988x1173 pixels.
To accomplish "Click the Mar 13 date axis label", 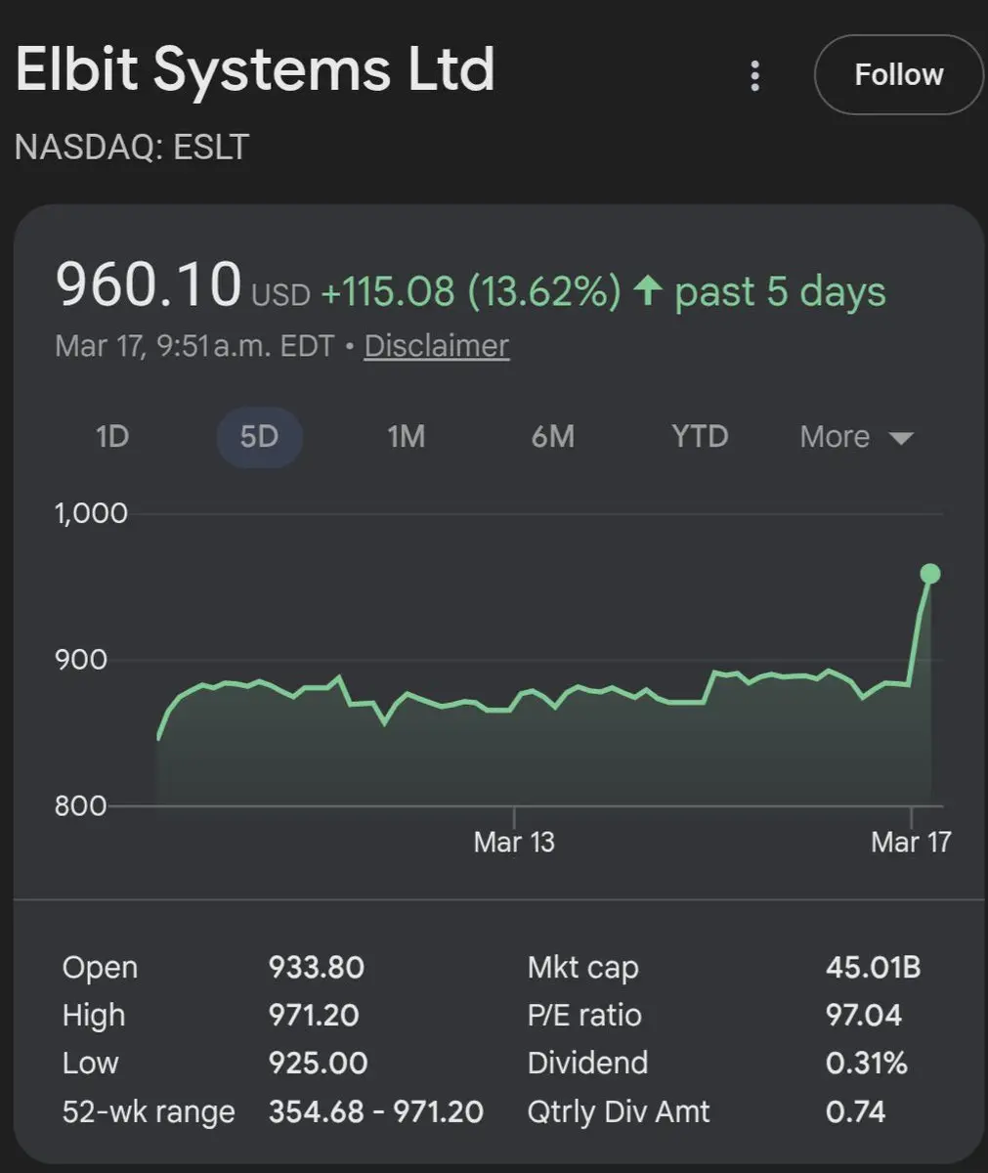I will coord(514,842).
